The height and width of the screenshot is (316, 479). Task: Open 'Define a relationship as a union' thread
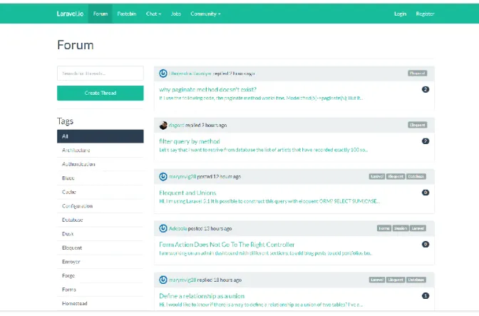coord(202,296)
